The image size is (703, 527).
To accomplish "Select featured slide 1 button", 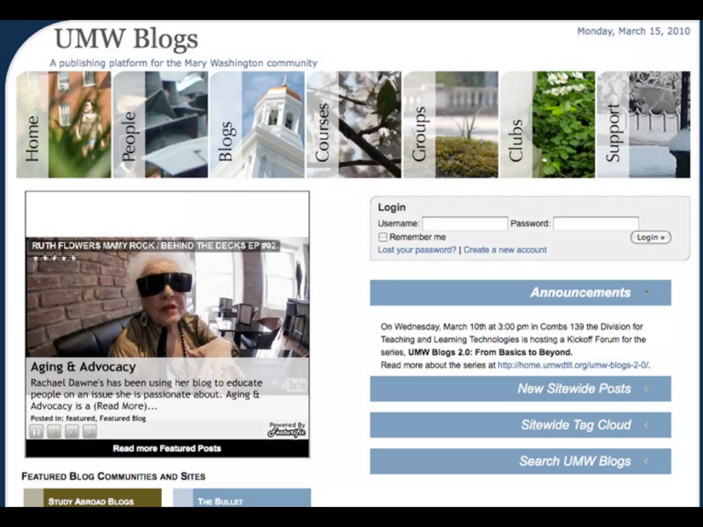I will coord(54,431).
